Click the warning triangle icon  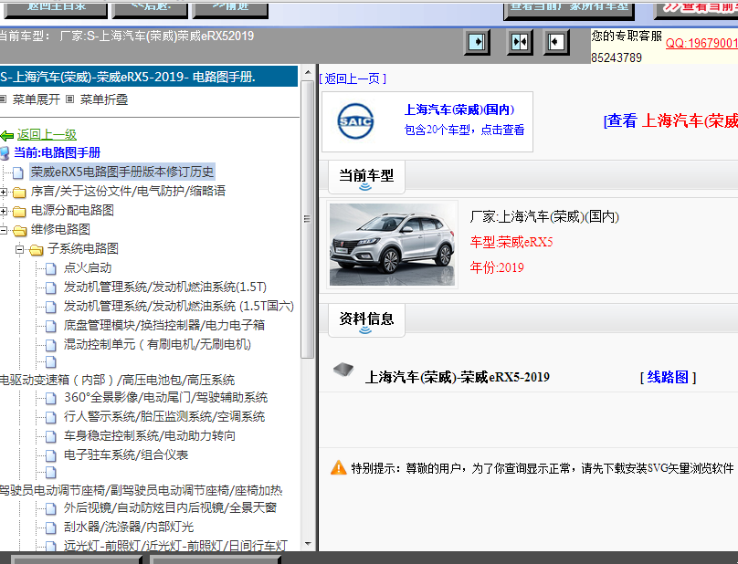coord(339,467)
